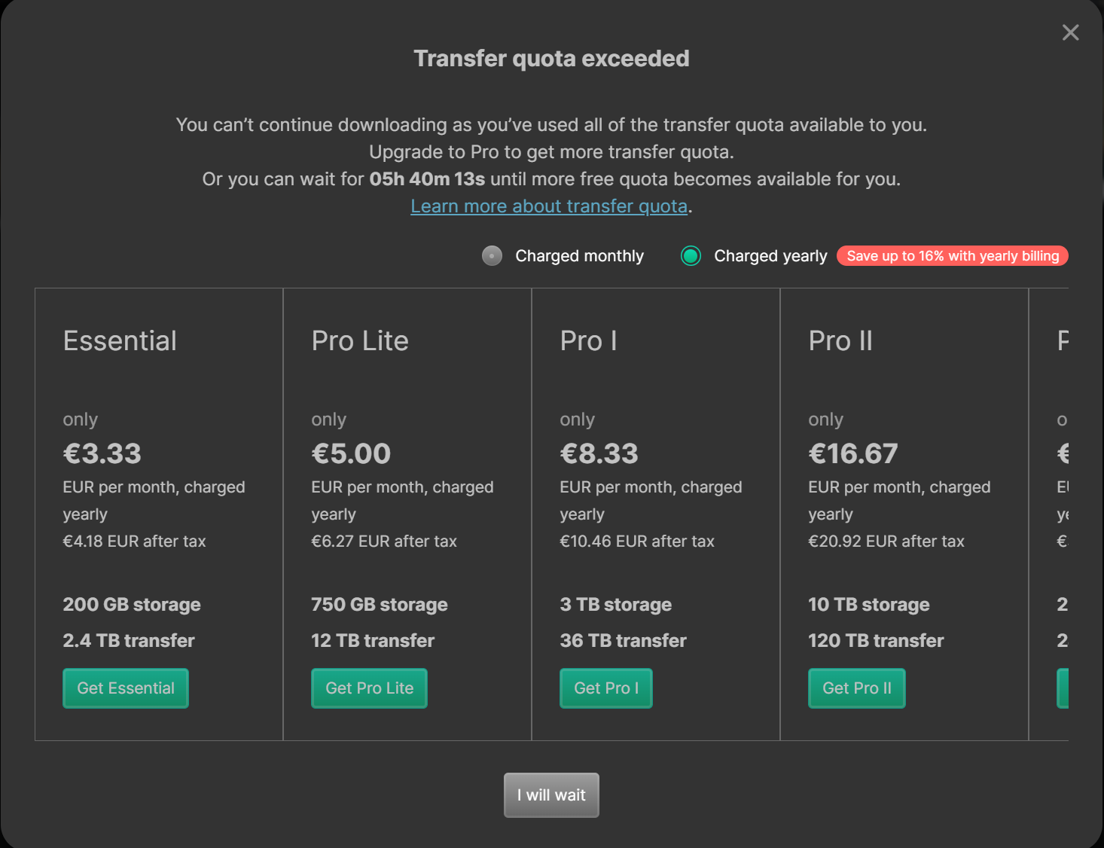Click the Essential plan title
Screen dimensions: 1104x848
[120, 341]
